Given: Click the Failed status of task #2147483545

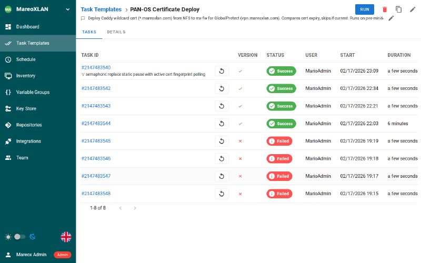Looking at the screenshot, I should coord(279,141).
